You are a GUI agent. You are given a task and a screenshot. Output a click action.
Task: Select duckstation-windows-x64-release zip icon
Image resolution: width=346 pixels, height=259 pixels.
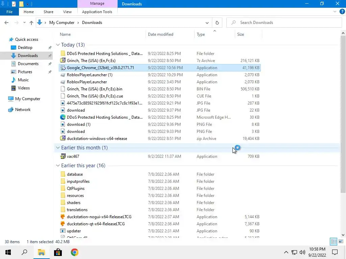pos(63,138)
